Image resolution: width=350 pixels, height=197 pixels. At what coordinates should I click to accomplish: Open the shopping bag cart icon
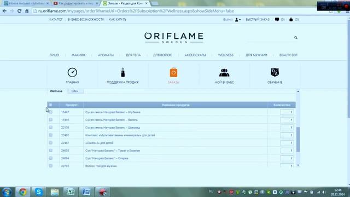291,20
